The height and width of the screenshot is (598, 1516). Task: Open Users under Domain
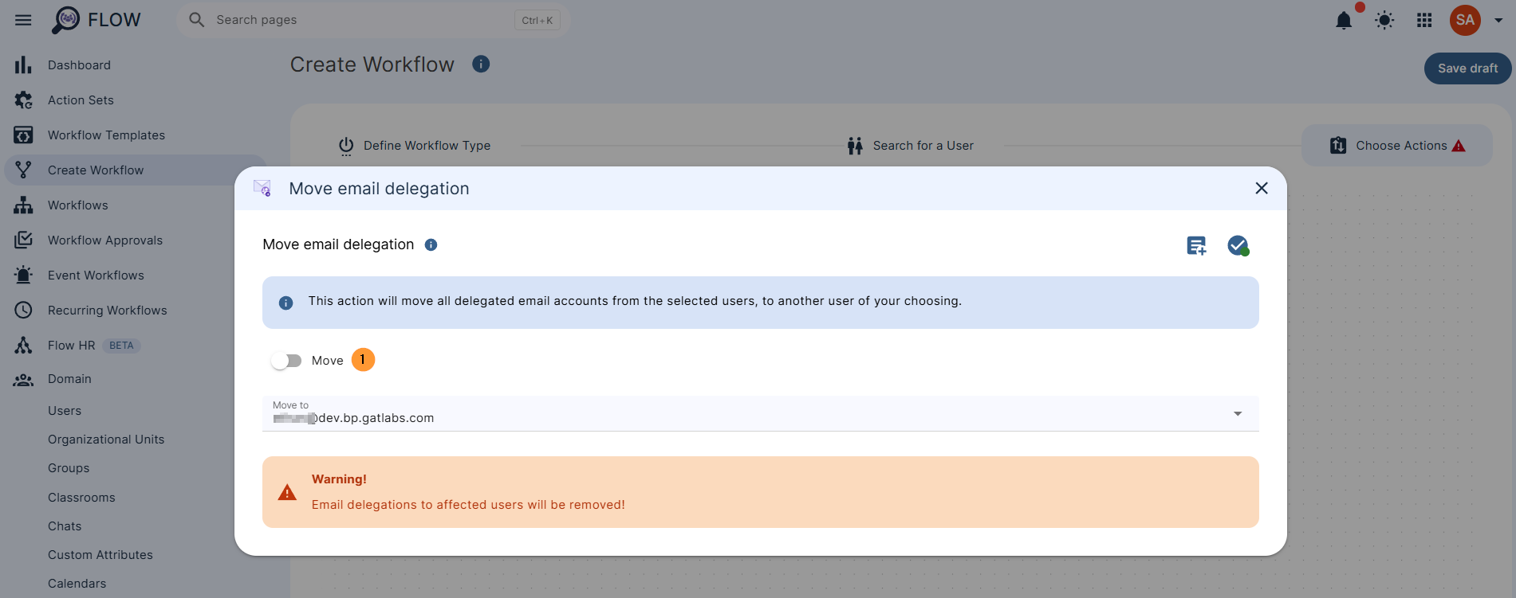click(65, 411)
